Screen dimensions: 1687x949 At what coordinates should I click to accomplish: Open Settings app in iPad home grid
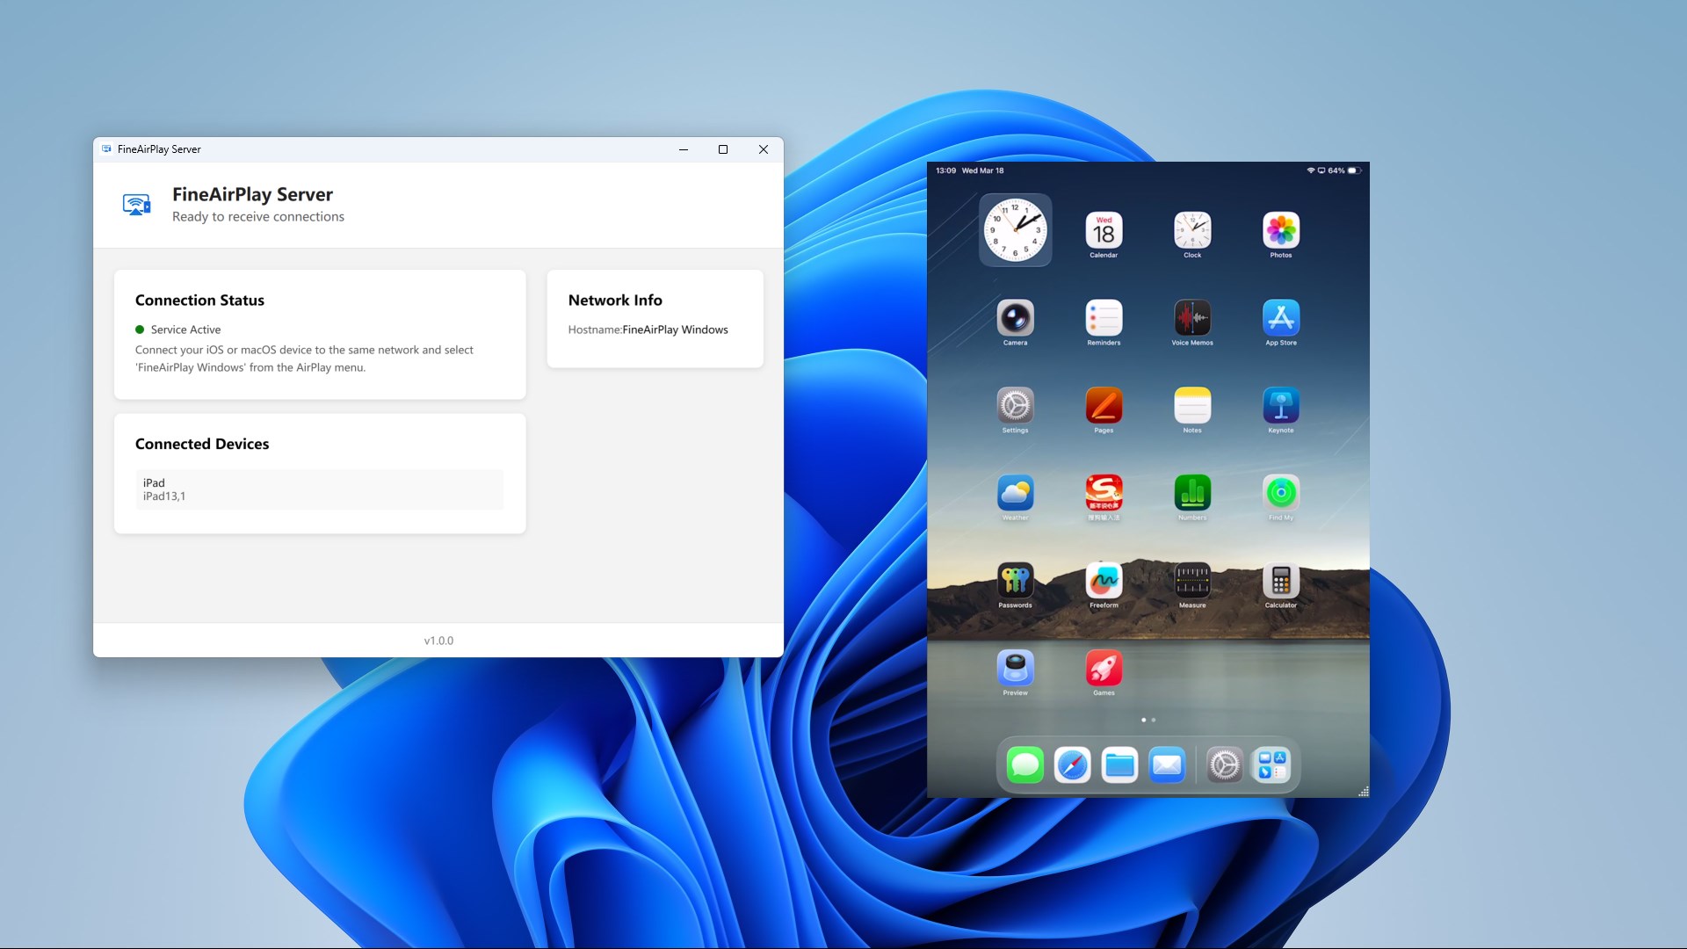pos(1015,405)
